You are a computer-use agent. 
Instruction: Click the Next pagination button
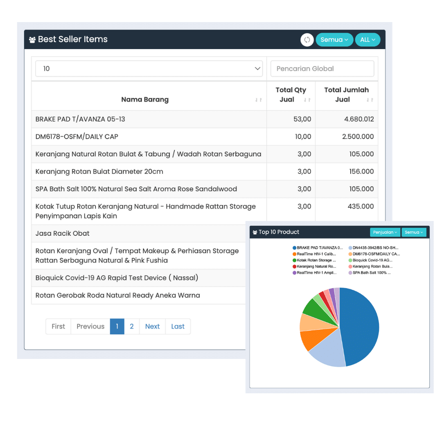[x=152, y=327]
